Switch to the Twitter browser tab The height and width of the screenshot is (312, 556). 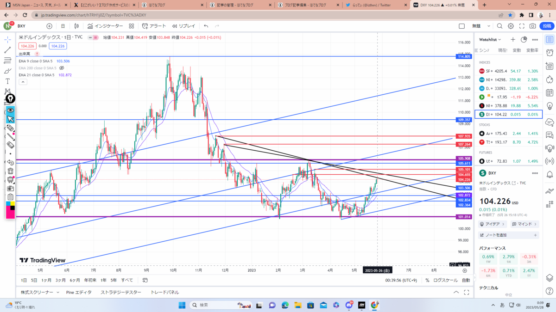point(376,5)
